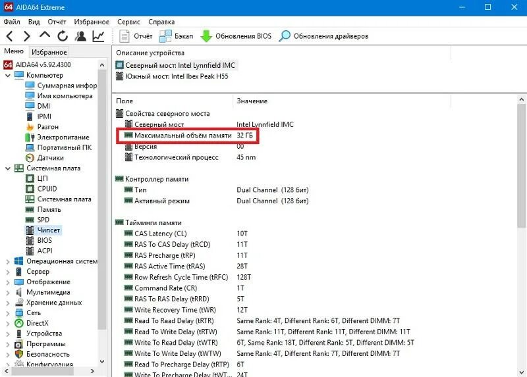Image resolution: width=527 pixels, height=377 pixels.
Task: Generate a report via Отчёт toolbar button
Action: pyautogui.click(x=136, y=36)
